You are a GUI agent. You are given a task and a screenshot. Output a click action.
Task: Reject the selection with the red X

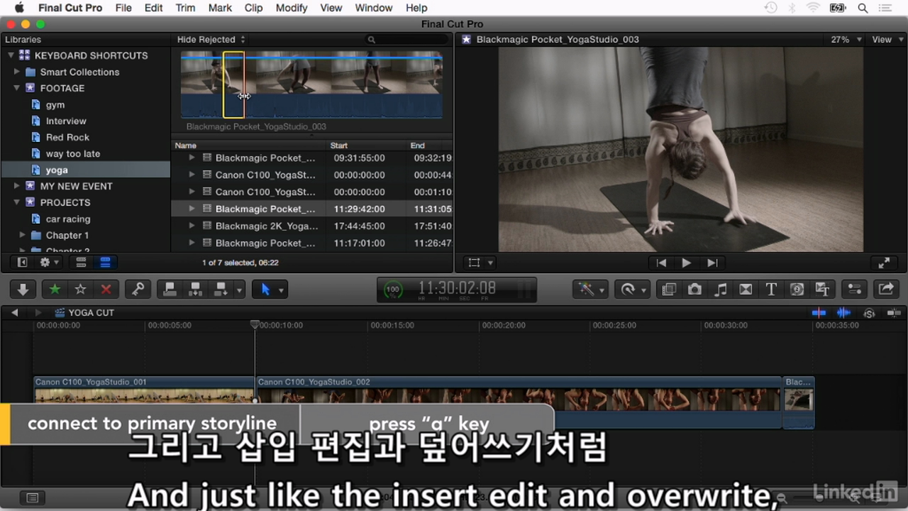pos(106,289)
